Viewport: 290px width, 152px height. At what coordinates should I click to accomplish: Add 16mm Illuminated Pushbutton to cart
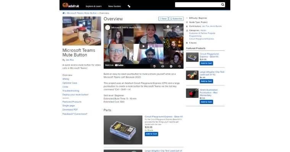(206, 102)
